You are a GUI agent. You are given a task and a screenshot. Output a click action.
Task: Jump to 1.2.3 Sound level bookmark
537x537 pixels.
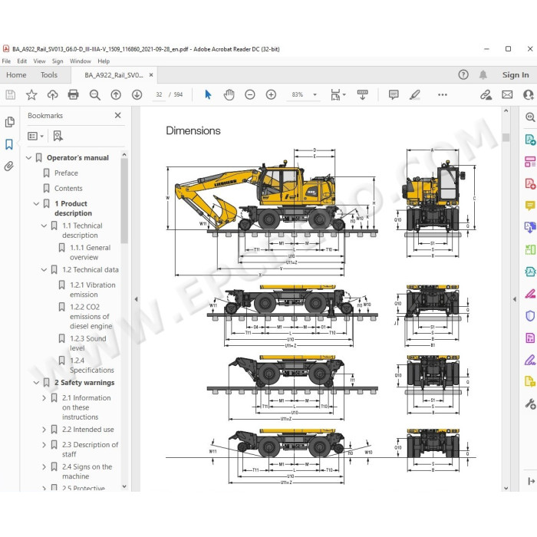[x=88, y=343]
